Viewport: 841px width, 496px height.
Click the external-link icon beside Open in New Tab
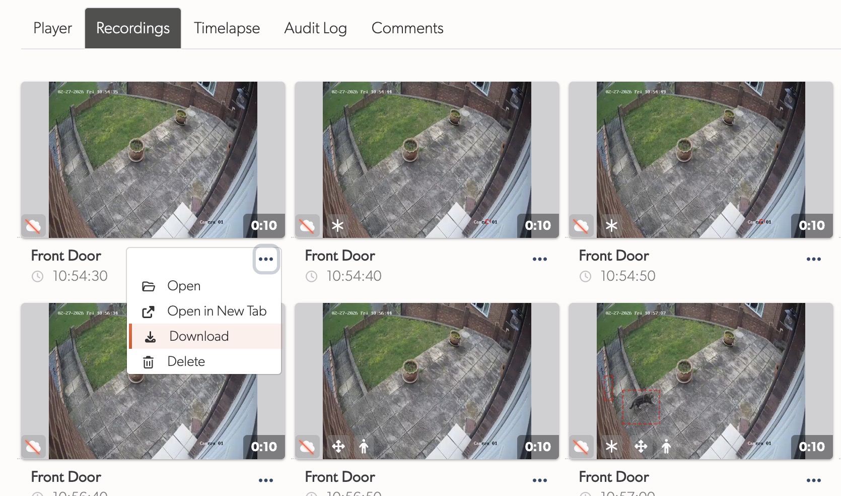pyautogui.click(x=149, y=312)
